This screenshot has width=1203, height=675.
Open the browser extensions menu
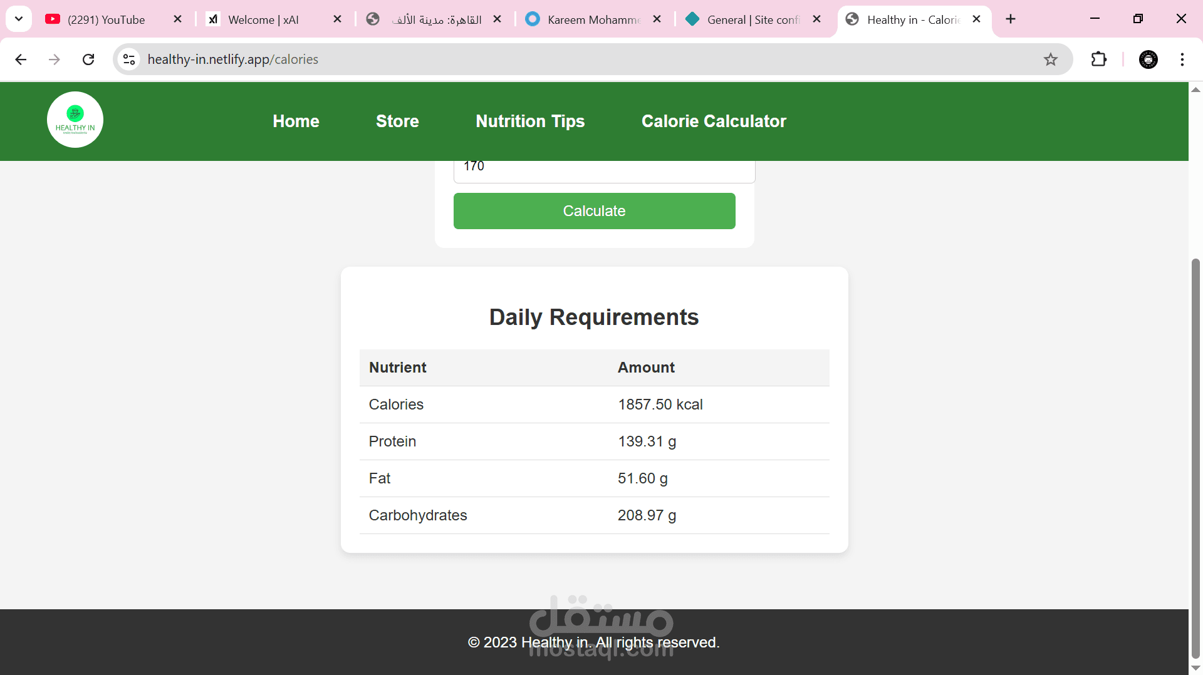[1099, 59]
